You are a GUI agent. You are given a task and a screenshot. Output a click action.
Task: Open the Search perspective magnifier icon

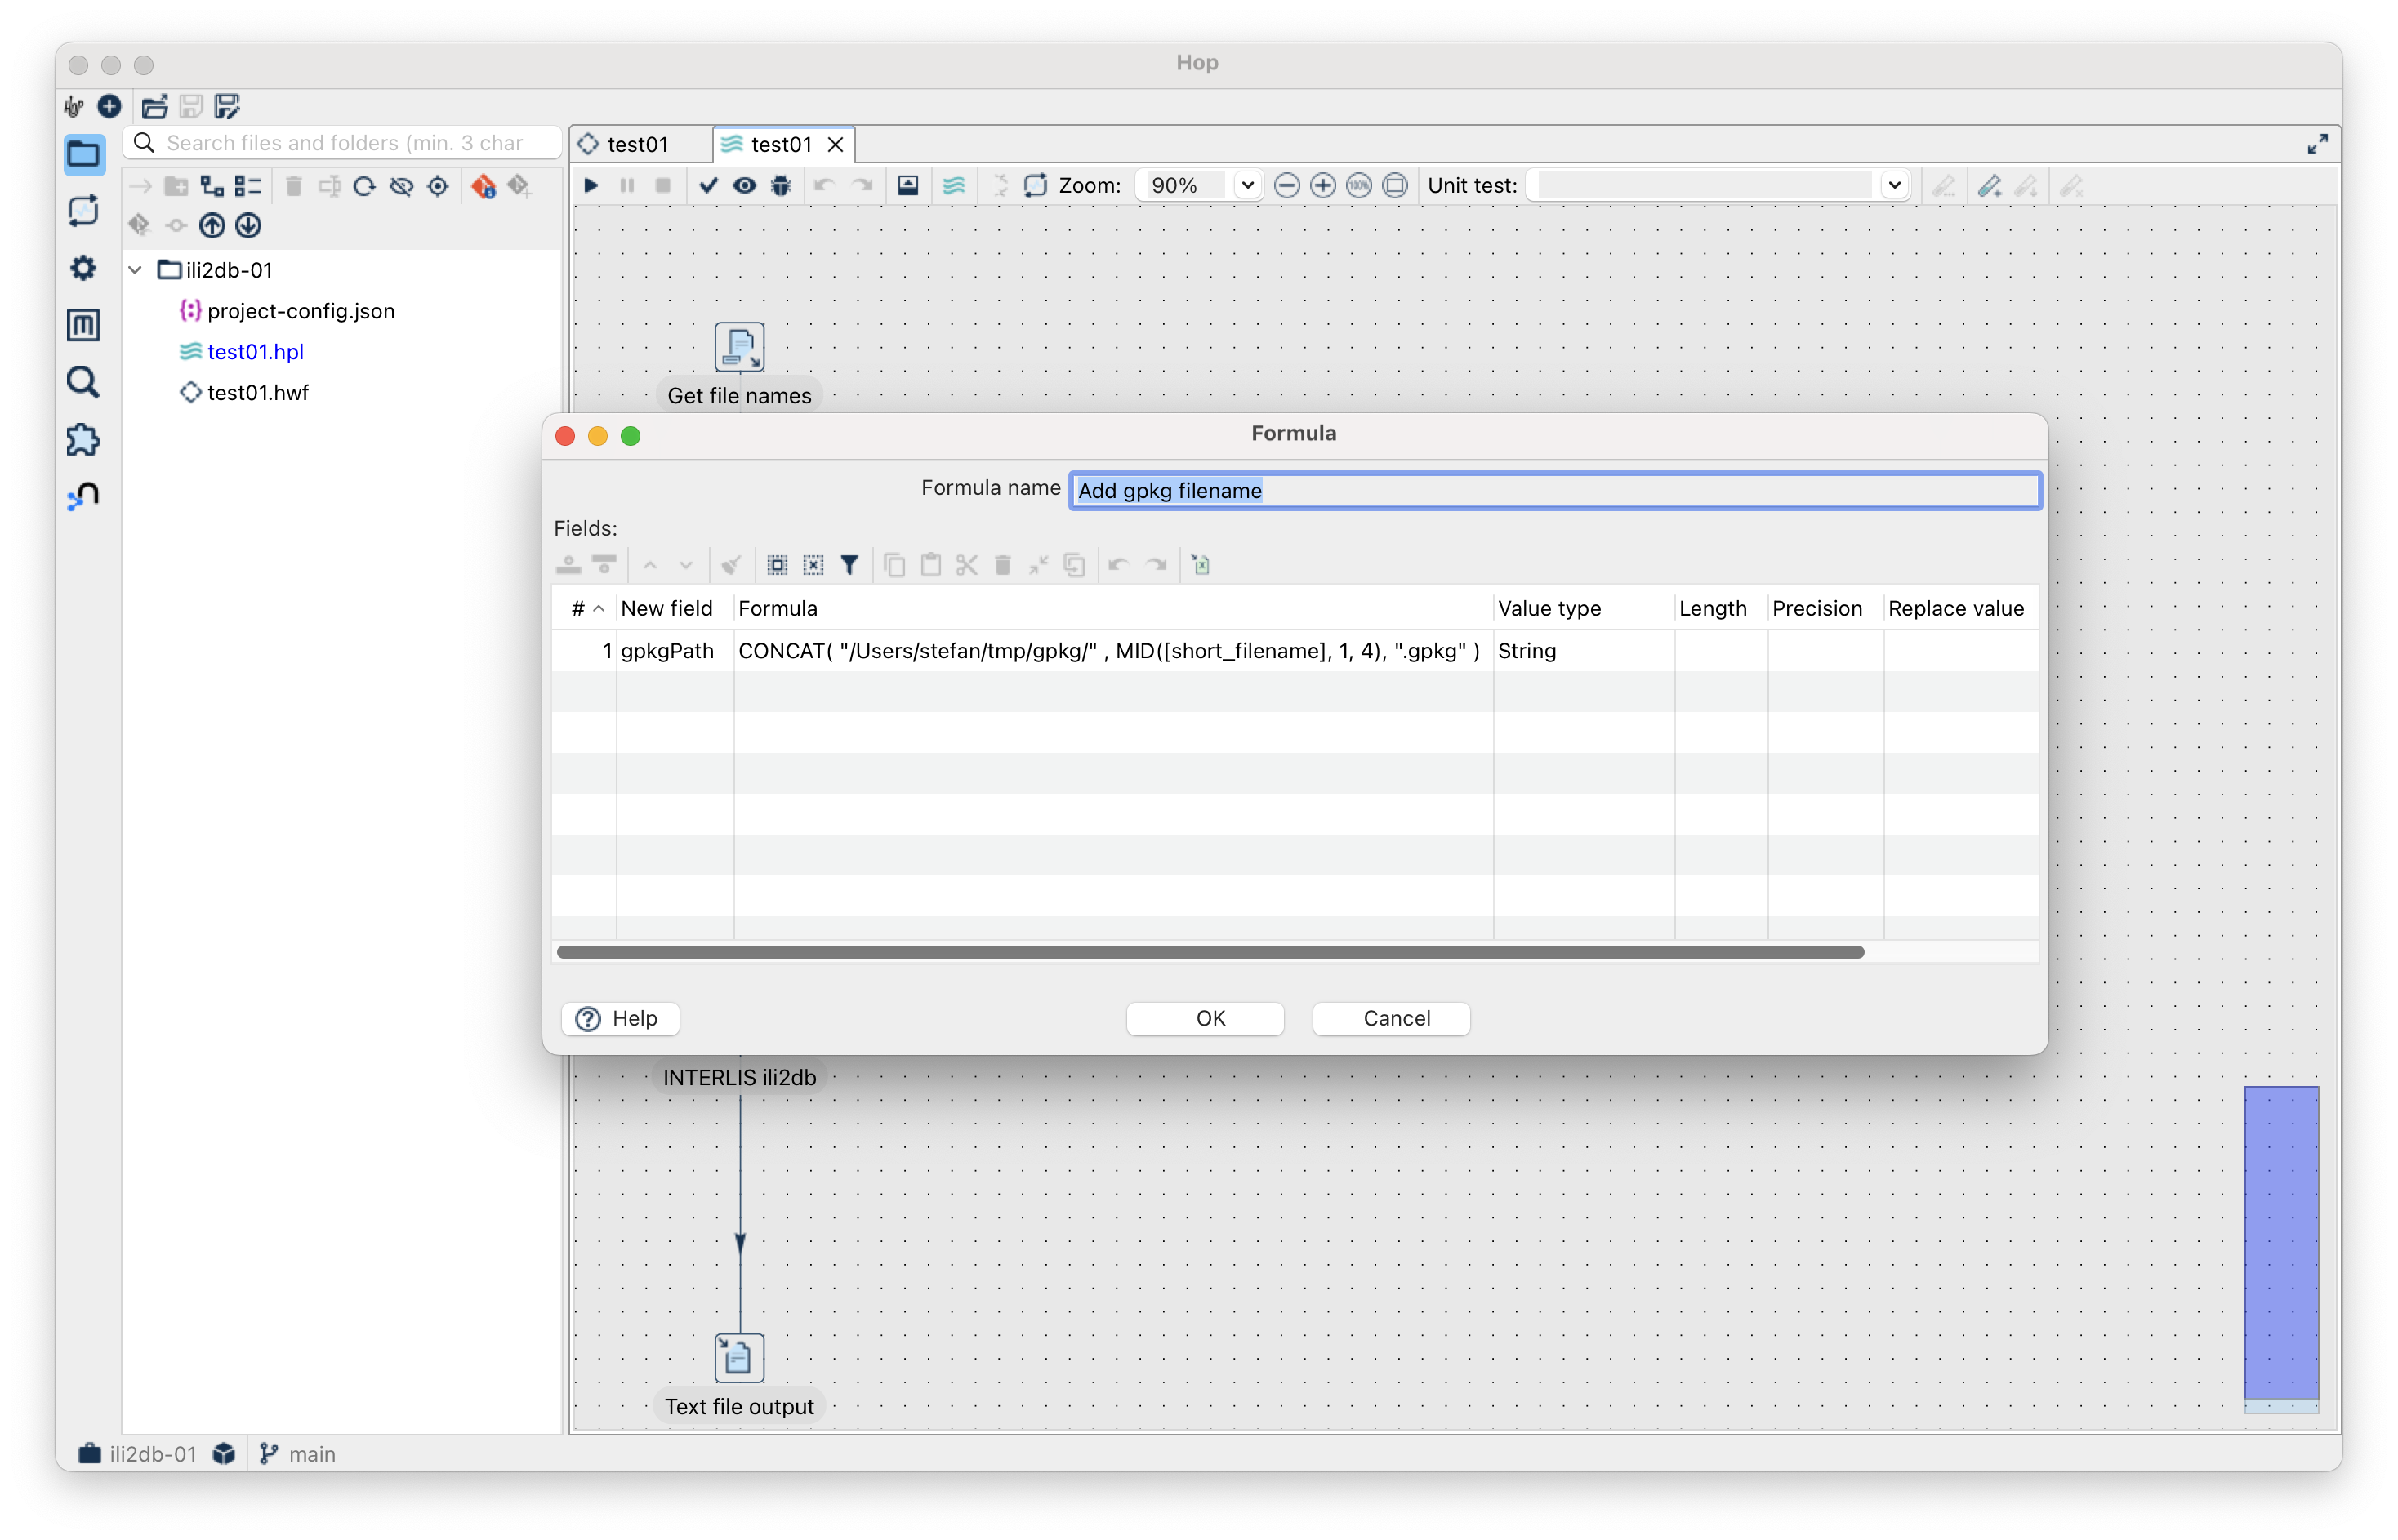pyautogui.click(x=83, y=382)
